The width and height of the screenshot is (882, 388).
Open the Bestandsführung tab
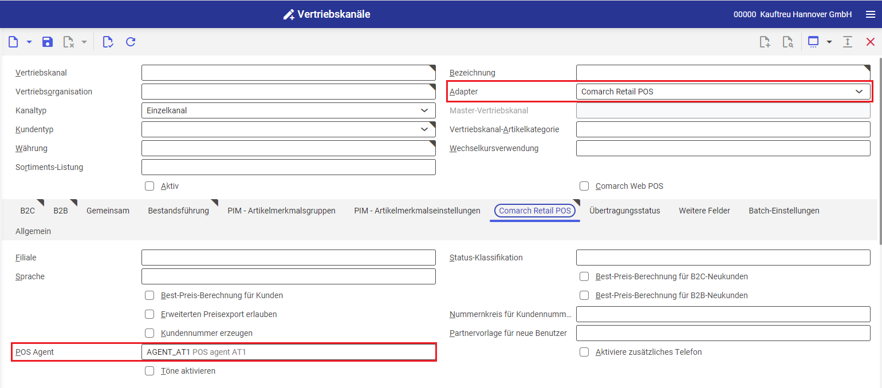click(178, 211)
